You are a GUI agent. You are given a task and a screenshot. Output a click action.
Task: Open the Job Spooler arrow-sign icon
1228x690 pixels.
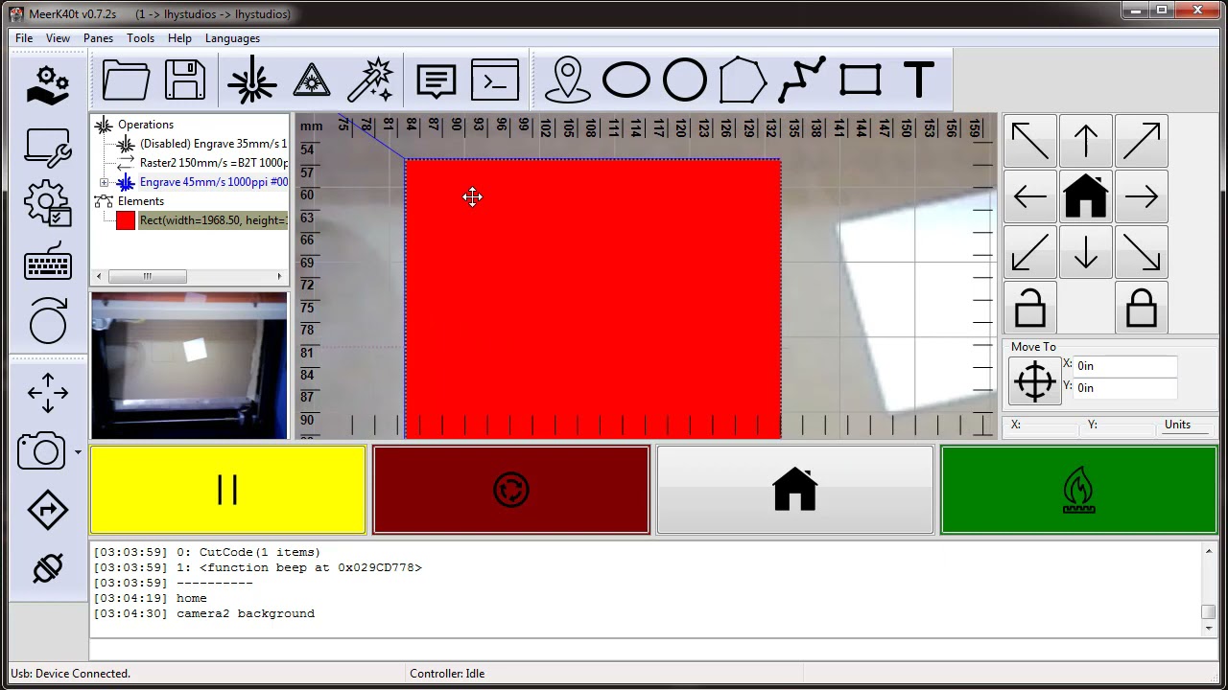click(48, 510)
